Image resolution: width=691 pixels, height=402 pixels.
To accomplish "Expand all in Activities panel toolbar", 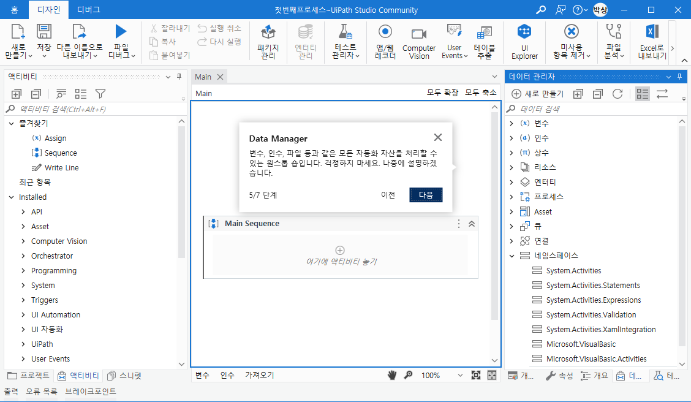I will click(17, 93).
